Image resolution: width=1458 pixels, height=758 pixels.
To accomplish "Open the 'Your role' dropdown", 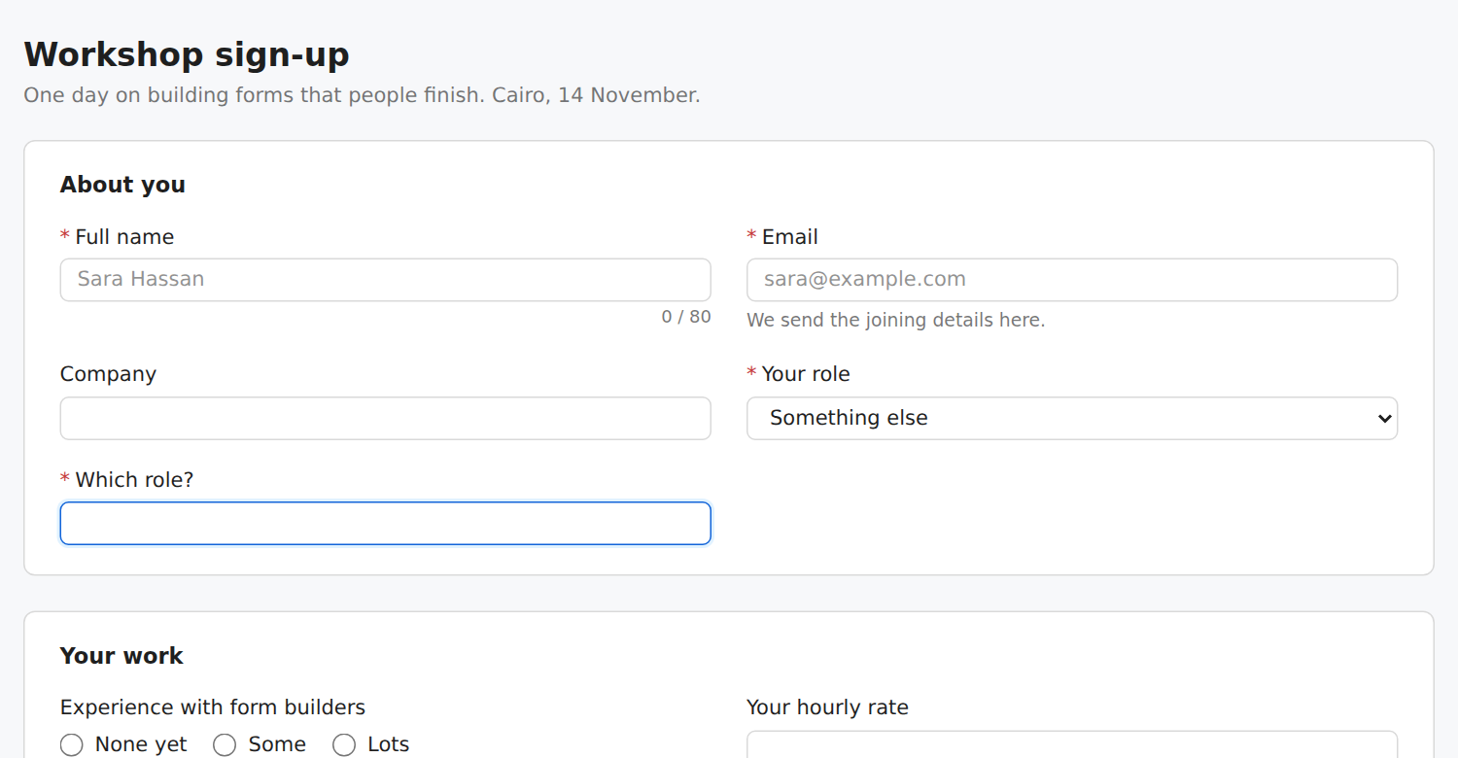I will pos(1072,418).
